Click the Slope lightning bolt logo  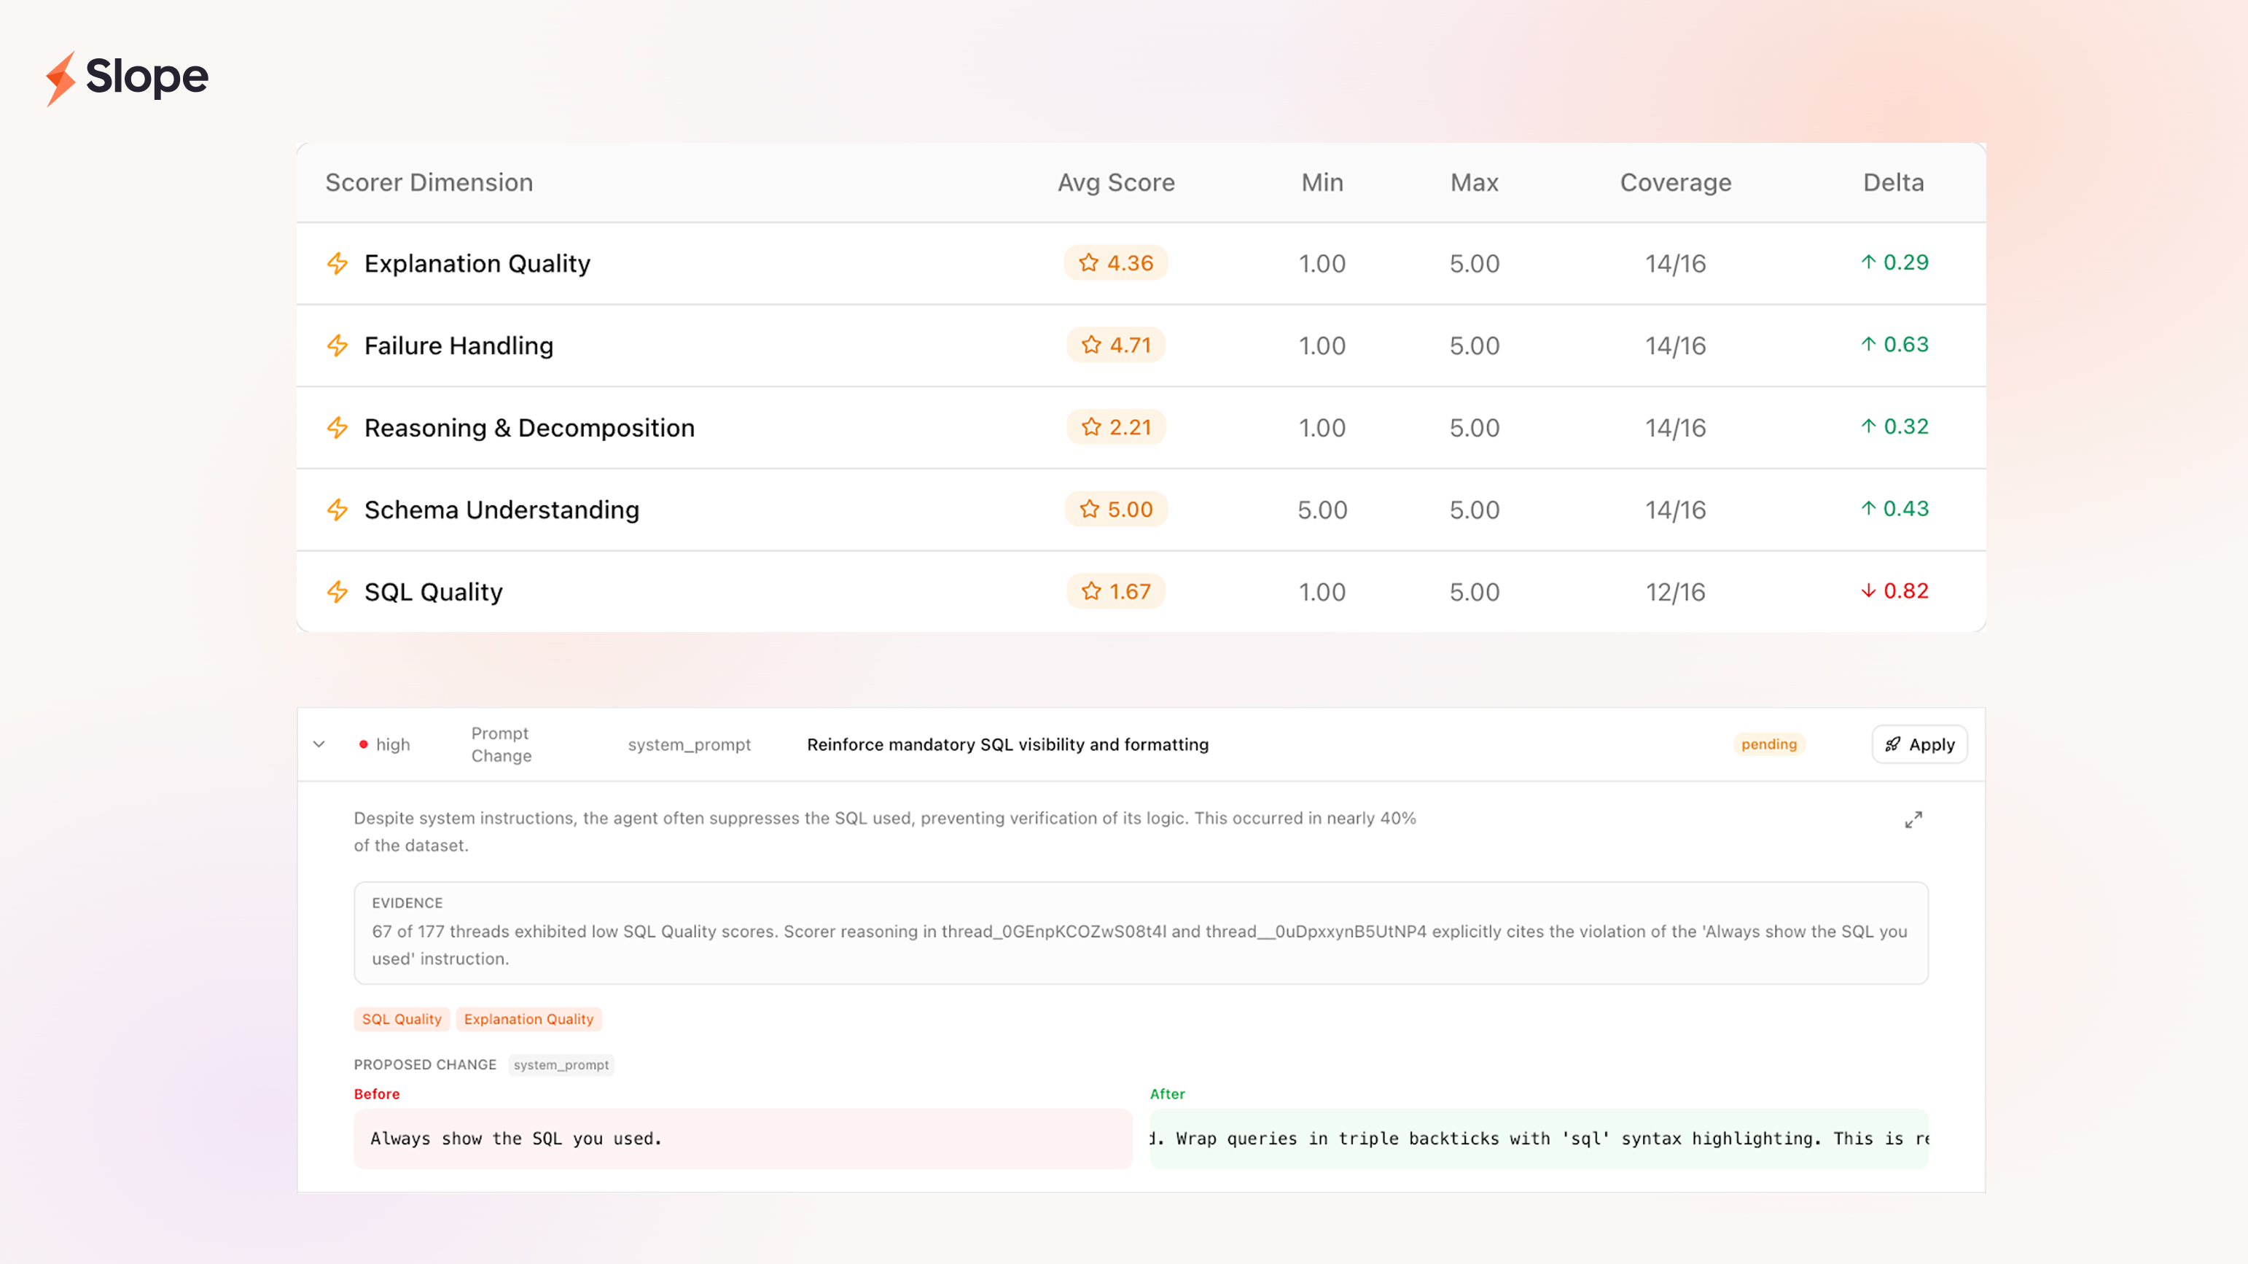tap(61, 79)
